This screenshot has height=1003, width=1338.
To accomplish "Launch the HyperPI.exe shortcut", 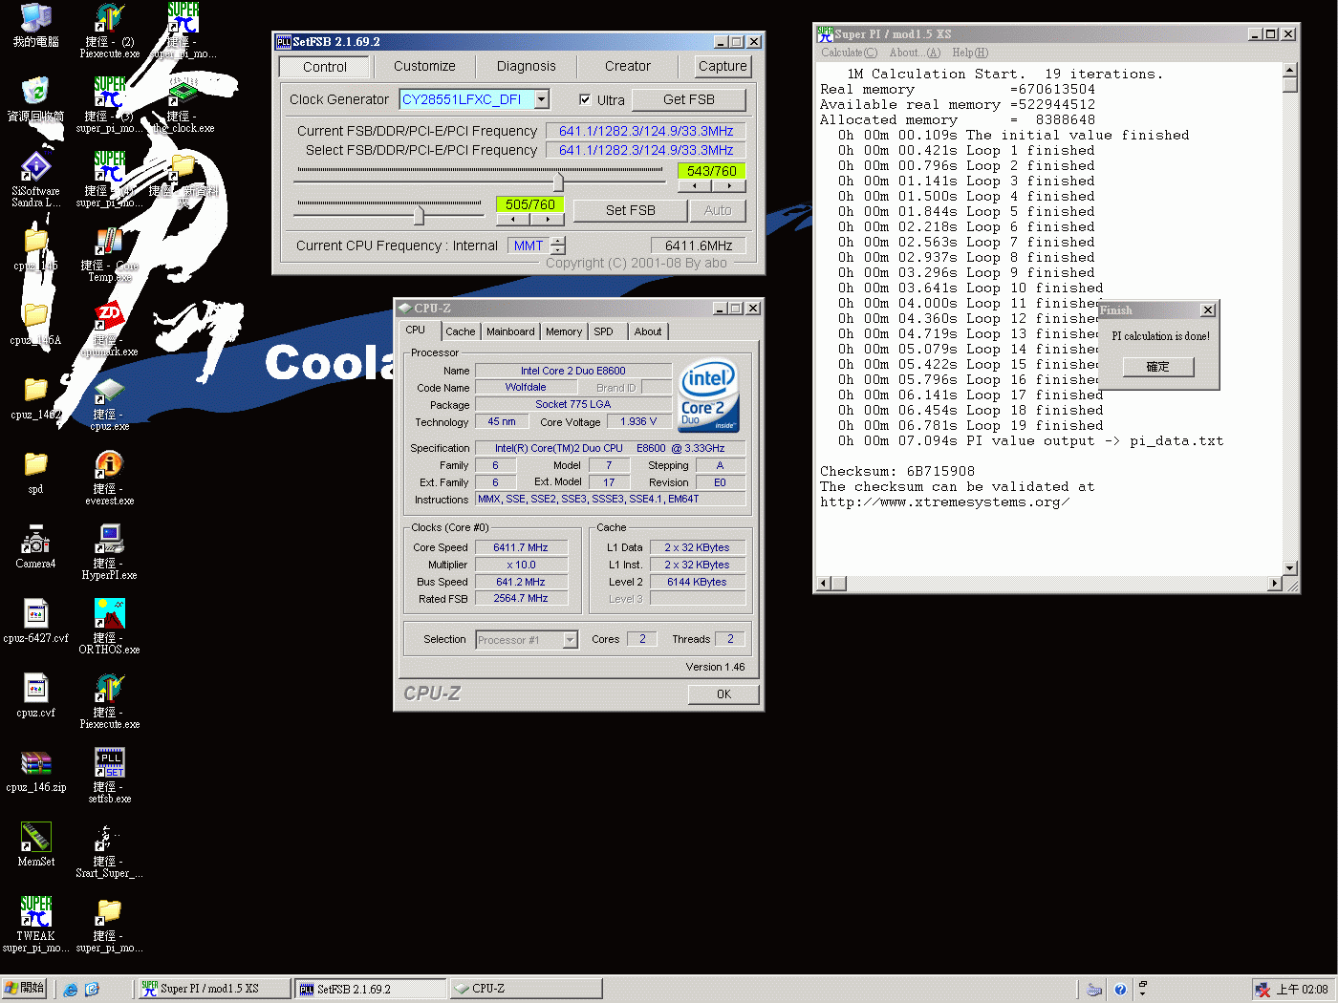I will [x=110, y=552].
